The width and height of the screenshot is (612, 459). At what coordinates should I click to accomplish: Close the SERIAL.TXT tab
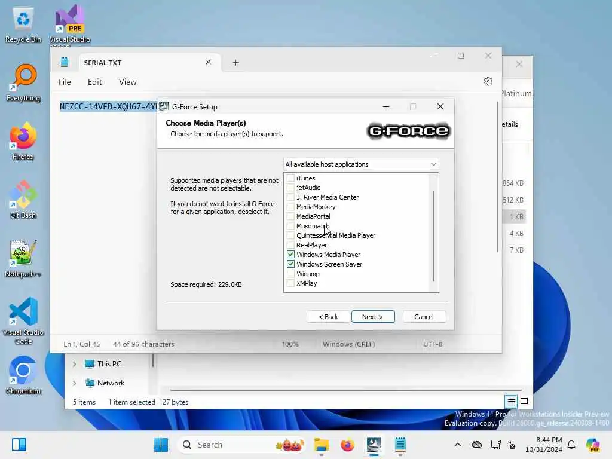point(208,62)
